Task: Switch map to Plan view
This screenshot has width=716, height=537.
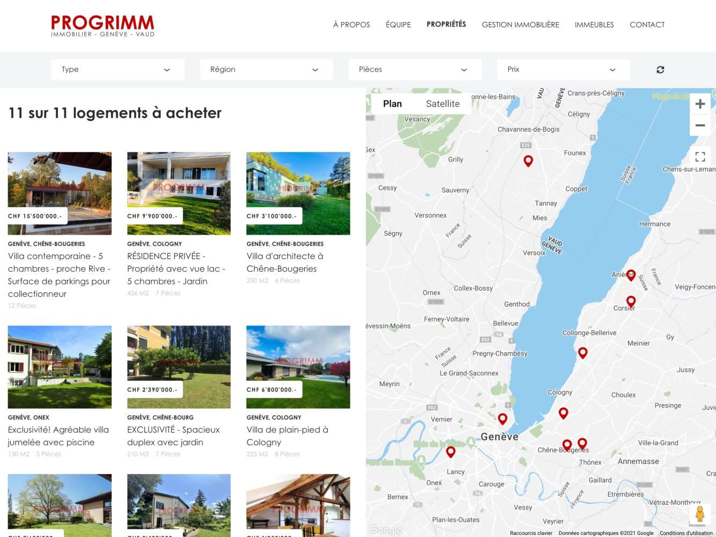Action: click(x=392, y=104)
